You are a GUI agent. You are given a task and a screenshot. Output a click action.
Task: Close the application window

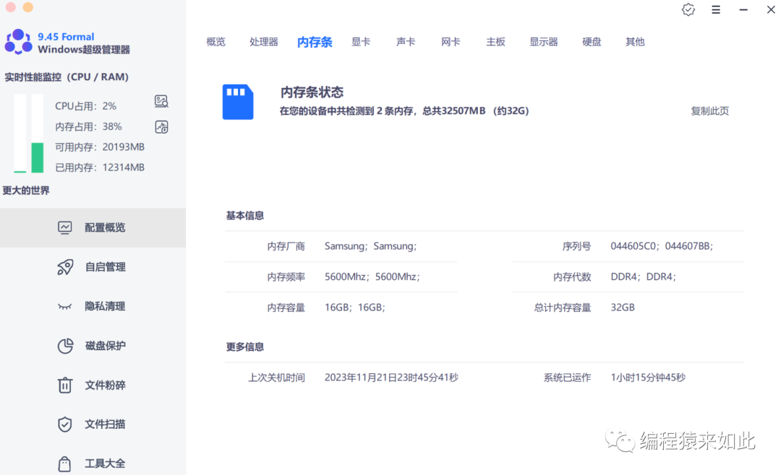[x=771, y=9]
